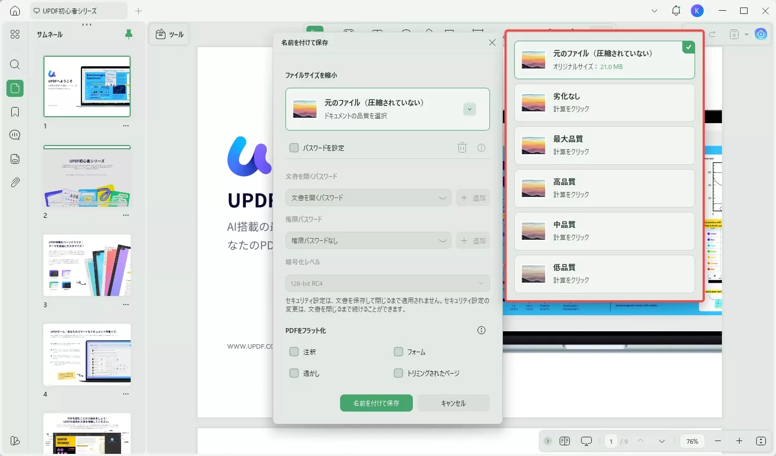The height and width of the screenshot is (456, 776).
Task: Select the 劣化なし quality option
Action: click(605, 103)
